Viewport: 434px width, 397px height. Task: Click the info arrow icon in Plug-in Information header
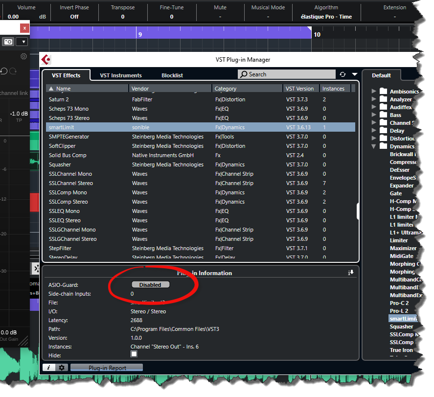(351, 273)
